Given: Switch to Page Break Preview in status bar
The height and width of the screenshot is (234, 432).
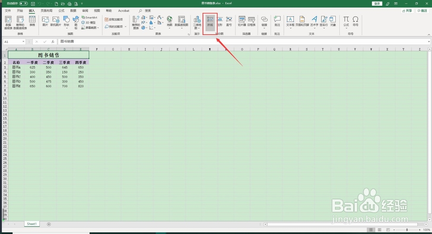Looking at the screenshot, I should pos(388,230).
